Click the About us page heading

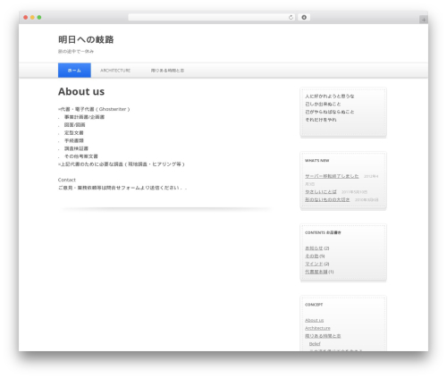point(81,91)
